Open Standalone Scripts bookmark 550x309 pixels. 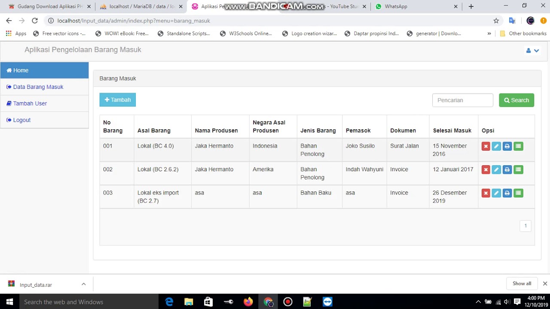(184, 33)
